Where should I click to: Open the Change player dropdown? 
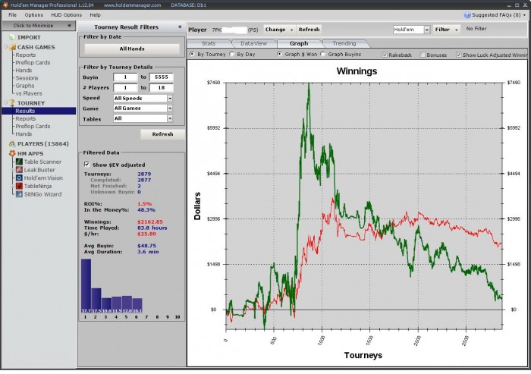(279, 30)
